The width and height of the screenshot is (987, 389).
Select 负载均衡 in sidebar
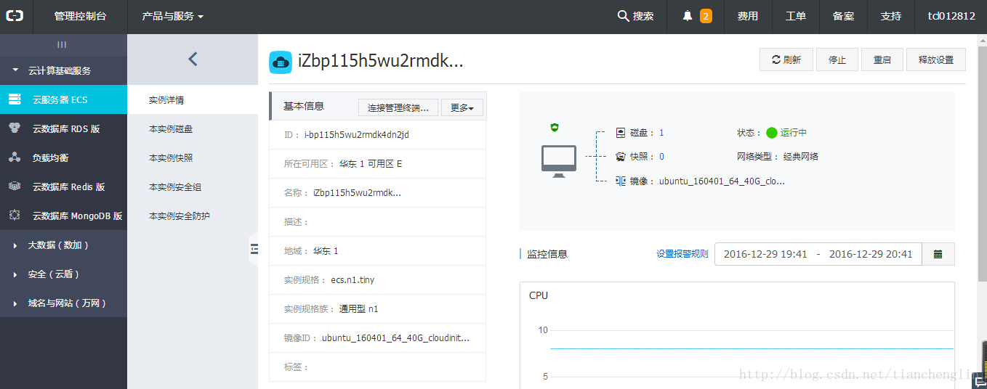(63, 157)
